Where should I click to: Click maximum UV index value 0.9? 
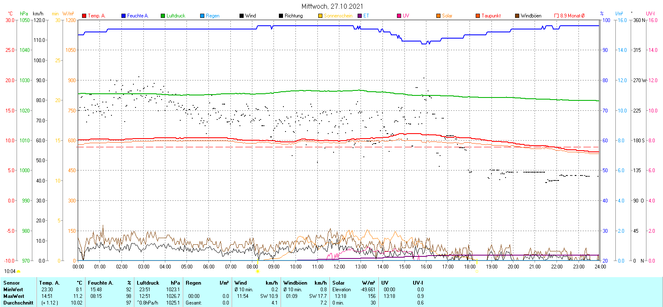click(421, 296)
